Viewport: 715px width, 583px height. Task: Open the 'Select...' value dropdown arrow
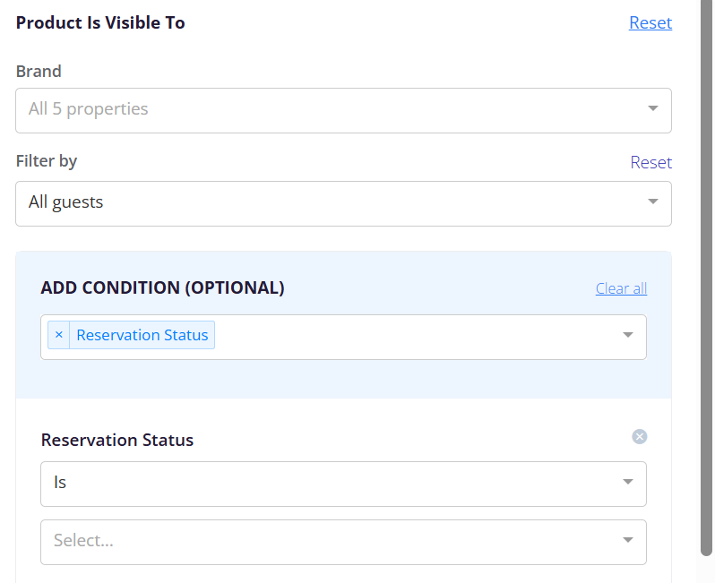628,540
